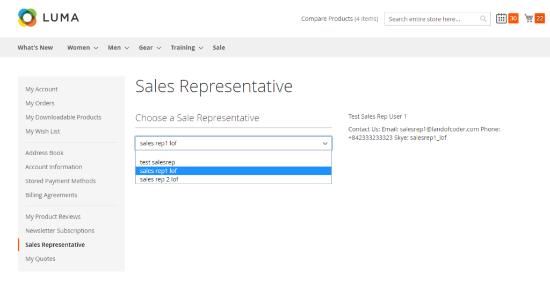Open My Quotes in sidebar
The image size is (550, 283).
pyautogui.click(x=40, y=259)
